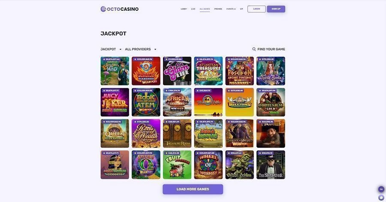386x202 pixels.
Task: Open The Glam Life game tile
Action: (x=177, y=71)
